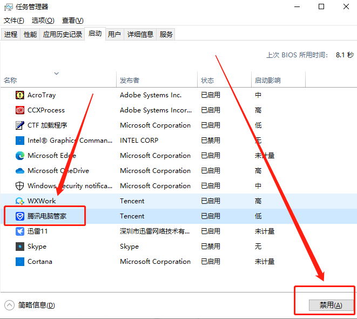Open the 文件(F) menu

pos(14,21)
